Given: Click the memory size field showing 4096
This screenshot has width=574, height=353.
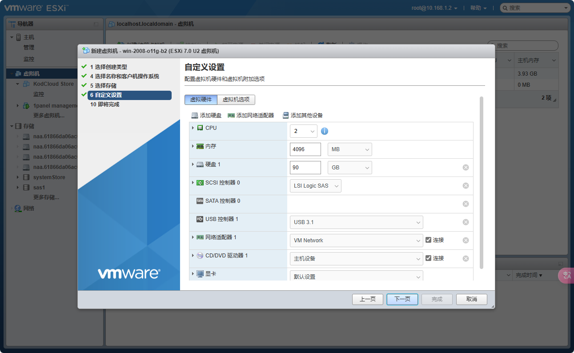Looking at the screenshot, I should tap(305, 149).
